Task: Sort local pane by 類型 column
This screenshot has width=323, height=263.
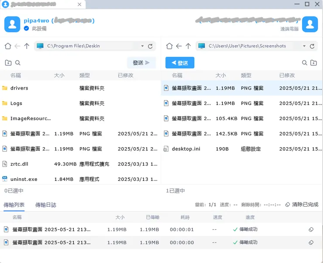Action: 85,76
